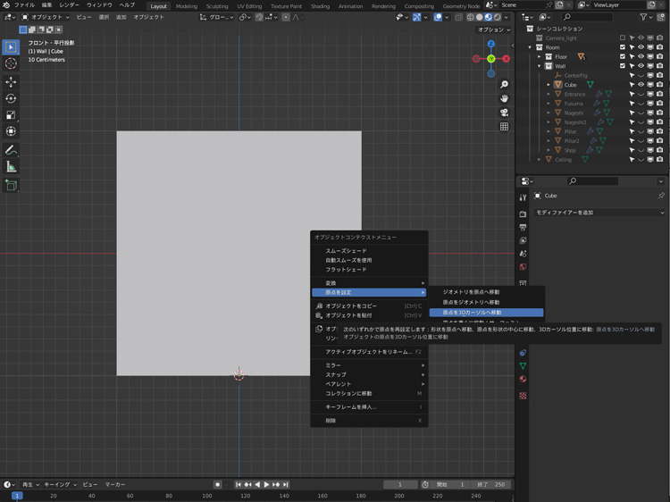Click the timeline play button
The width and height of the screenshot is (670, 502).
click(266, 484)
